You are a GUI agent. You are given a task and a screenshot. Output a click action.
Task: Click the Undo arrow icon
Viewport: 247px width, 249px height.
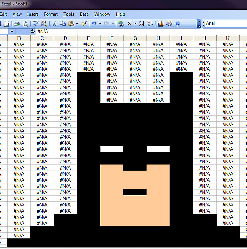(94, 24)
